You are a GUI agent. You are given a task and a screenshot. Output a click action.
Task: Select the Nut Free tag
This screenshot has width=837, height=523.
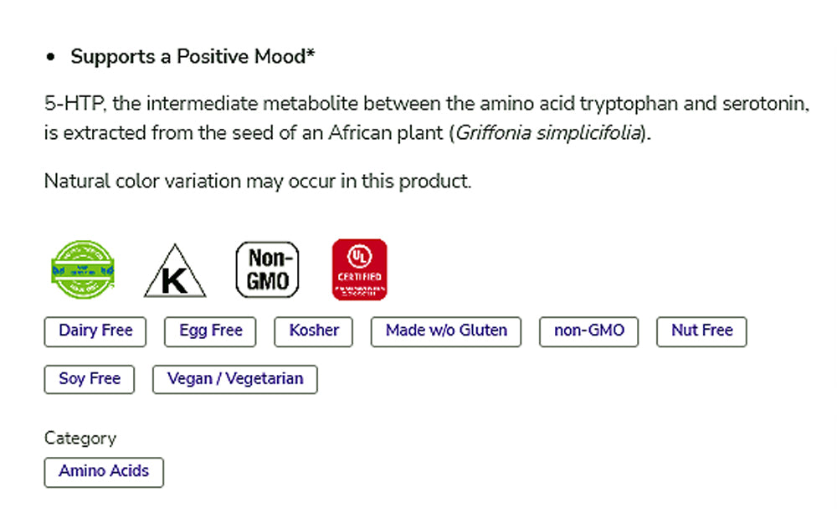tap(701, 331)
